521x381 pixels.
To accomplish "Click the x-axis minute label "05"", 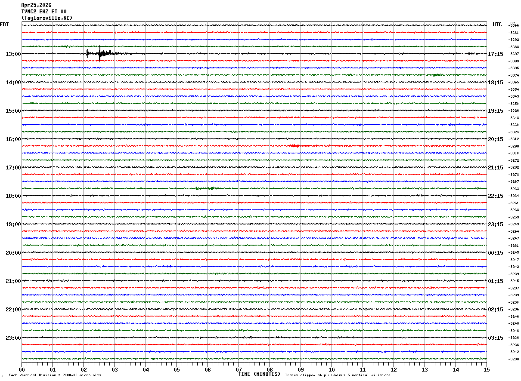I will point(177,370).
